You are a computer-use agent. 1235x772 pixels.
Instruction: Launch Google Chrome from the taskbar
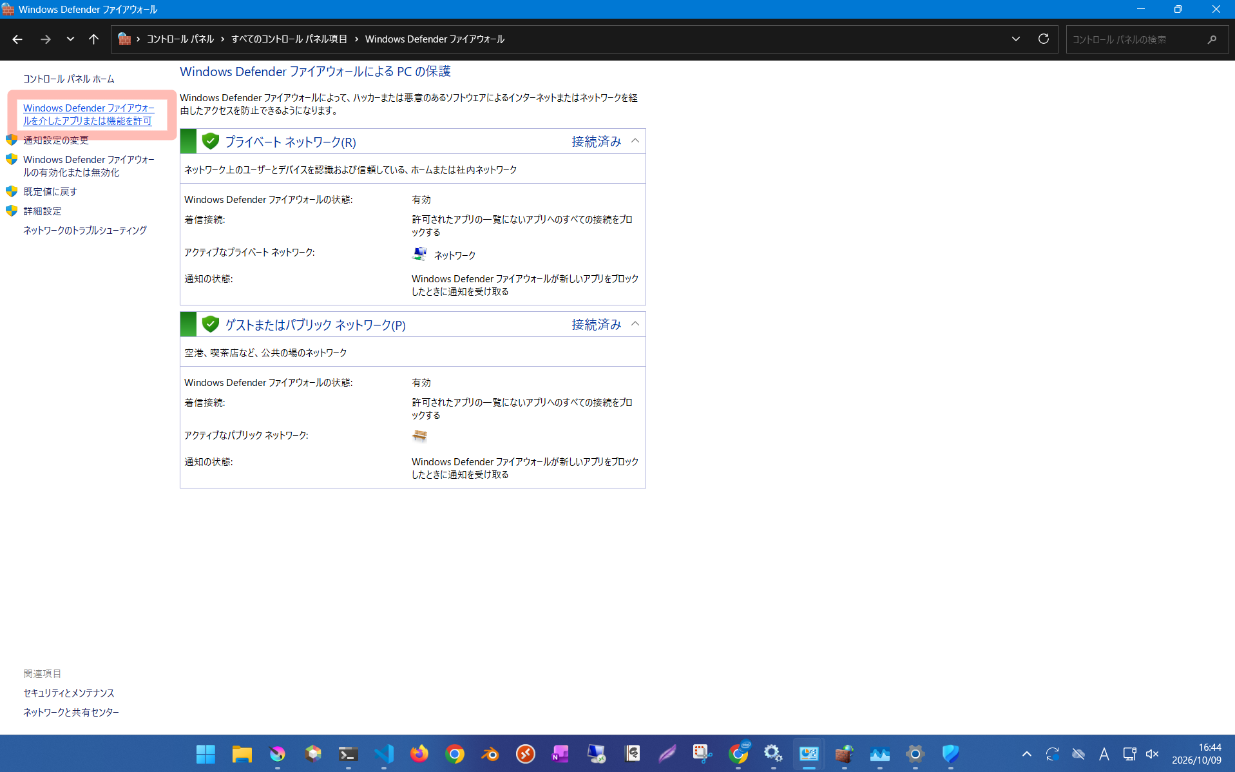click(454, 753)
